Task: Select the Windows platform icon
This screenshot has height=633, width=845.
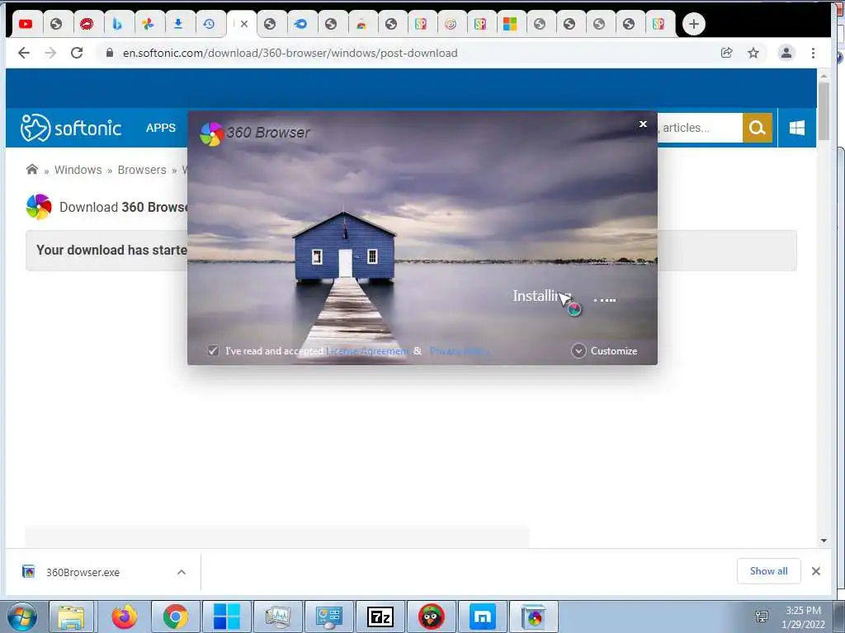Action: [x=796, y=128]
